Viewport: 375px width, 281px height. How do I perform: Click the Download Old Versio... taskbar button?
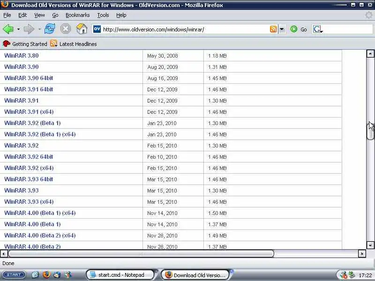coord(195,275)
